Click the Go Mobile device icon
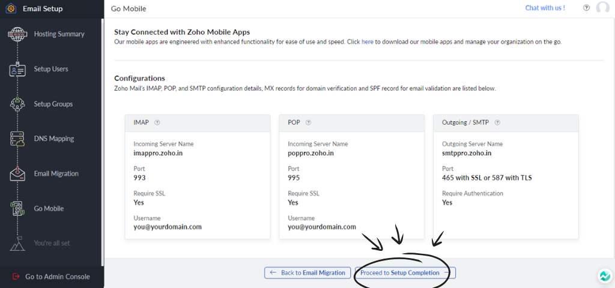This screenshot has height=288, width=615. pyautogui.click(x=17, y=209)
